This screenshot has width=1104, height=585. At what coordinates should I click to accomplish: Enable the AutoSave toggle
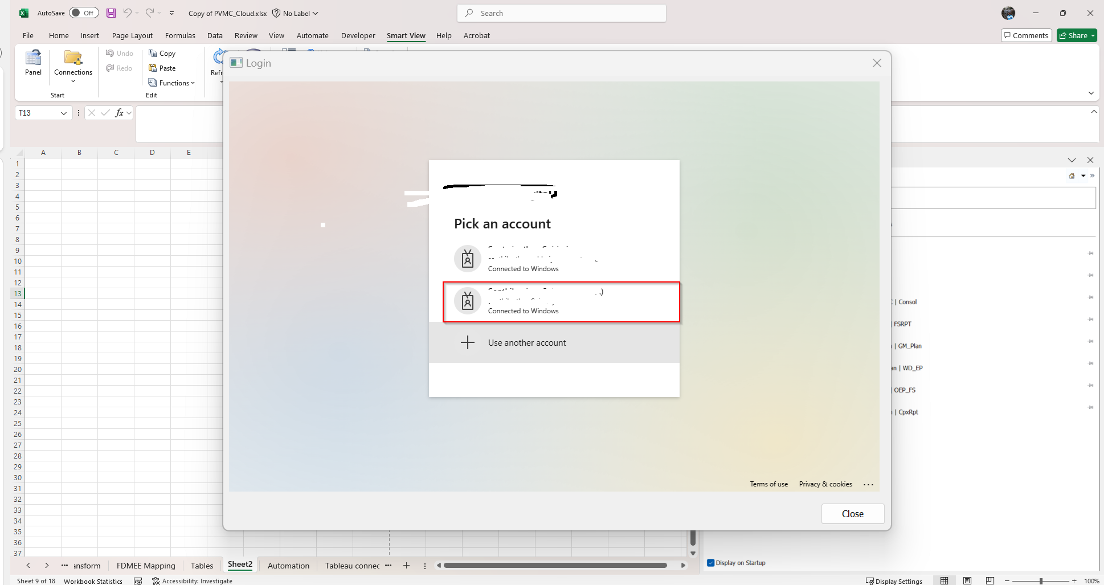pyautogui.click(x=83, y=13)
